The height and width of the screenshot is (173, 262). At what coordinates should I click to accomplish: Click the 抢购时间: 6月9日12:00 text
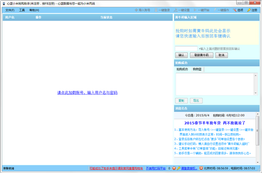pos(229,115)
